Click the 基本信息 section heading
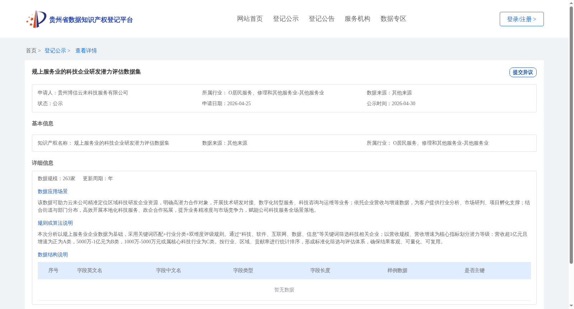 42,123
